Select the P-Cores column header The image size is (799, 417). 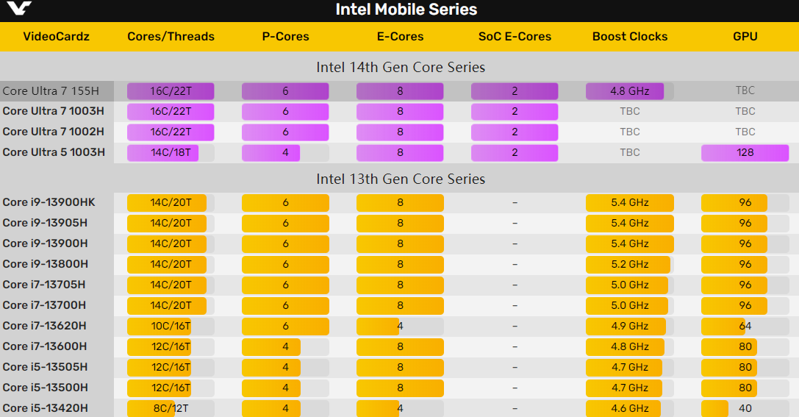pos(285,37)
